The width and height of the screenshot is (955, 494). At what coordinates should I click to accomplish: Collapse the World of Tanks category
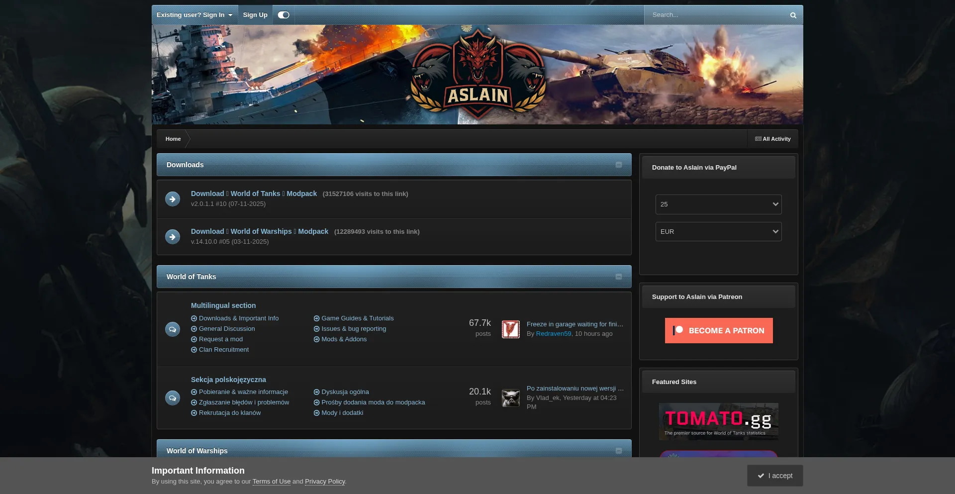click(x=619, y=277)
